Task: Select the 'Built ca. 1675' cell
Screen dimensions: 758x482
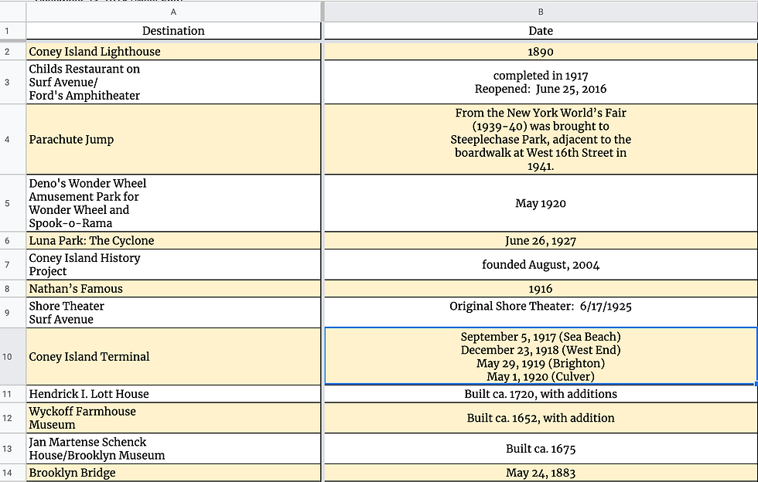Action: [541, 449]
